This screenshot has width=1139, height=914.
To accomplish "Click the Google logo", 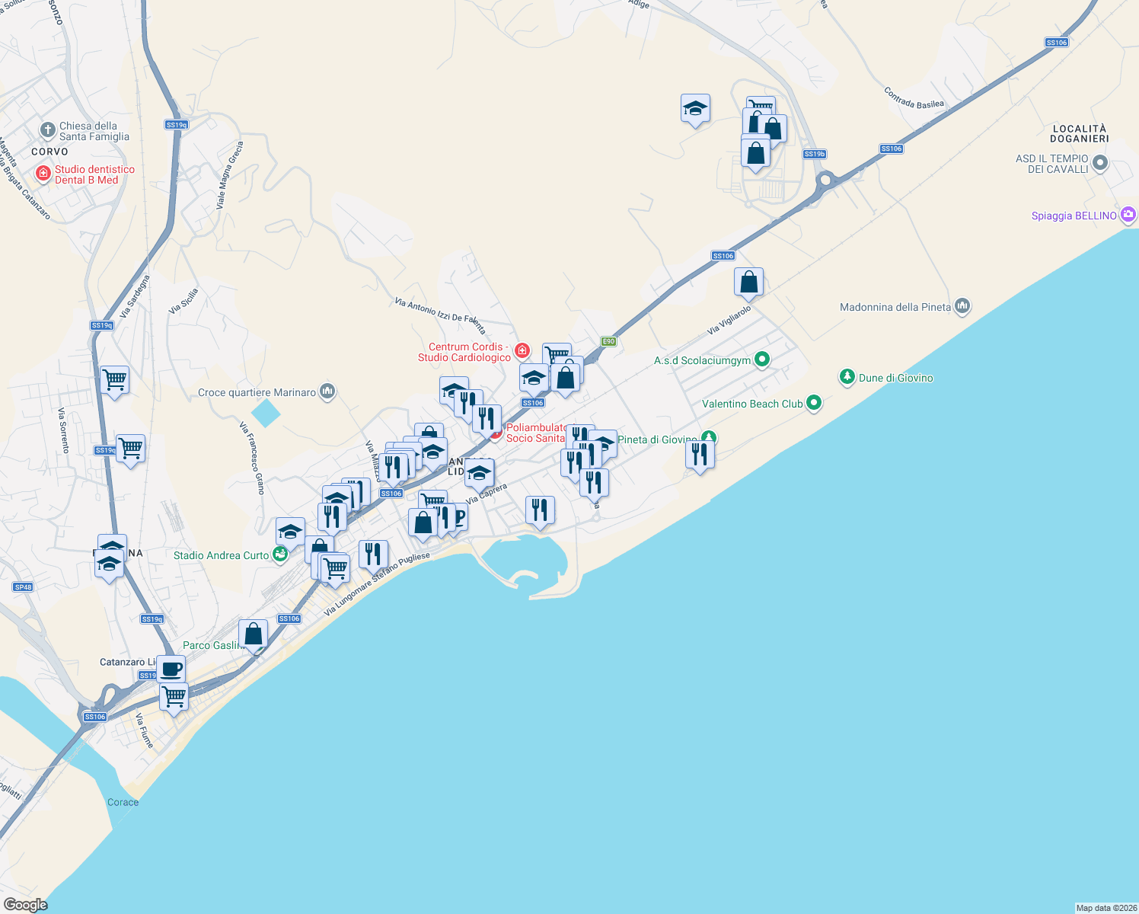I will click(25, 905).
